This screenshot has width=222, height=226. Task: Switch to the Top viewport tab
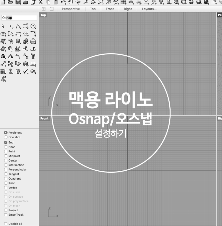(93, 9)
